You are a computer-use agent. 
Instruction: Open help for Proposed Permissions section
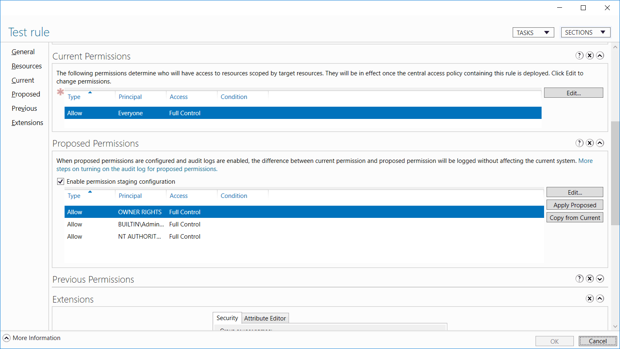point(580,143)
